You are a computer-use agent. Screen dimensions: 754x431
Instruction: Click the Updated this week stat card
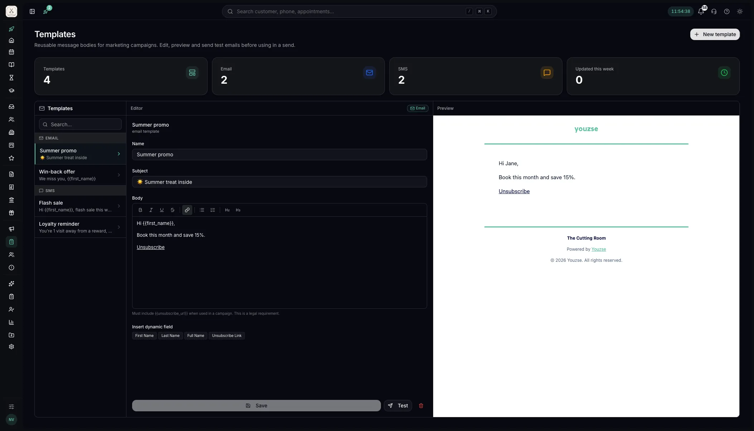[x=653, y=76]
